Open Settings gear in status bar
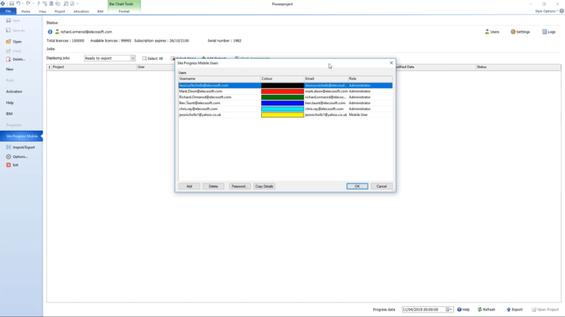This screenshot has width=565, height=317. [x=513, y=32]
